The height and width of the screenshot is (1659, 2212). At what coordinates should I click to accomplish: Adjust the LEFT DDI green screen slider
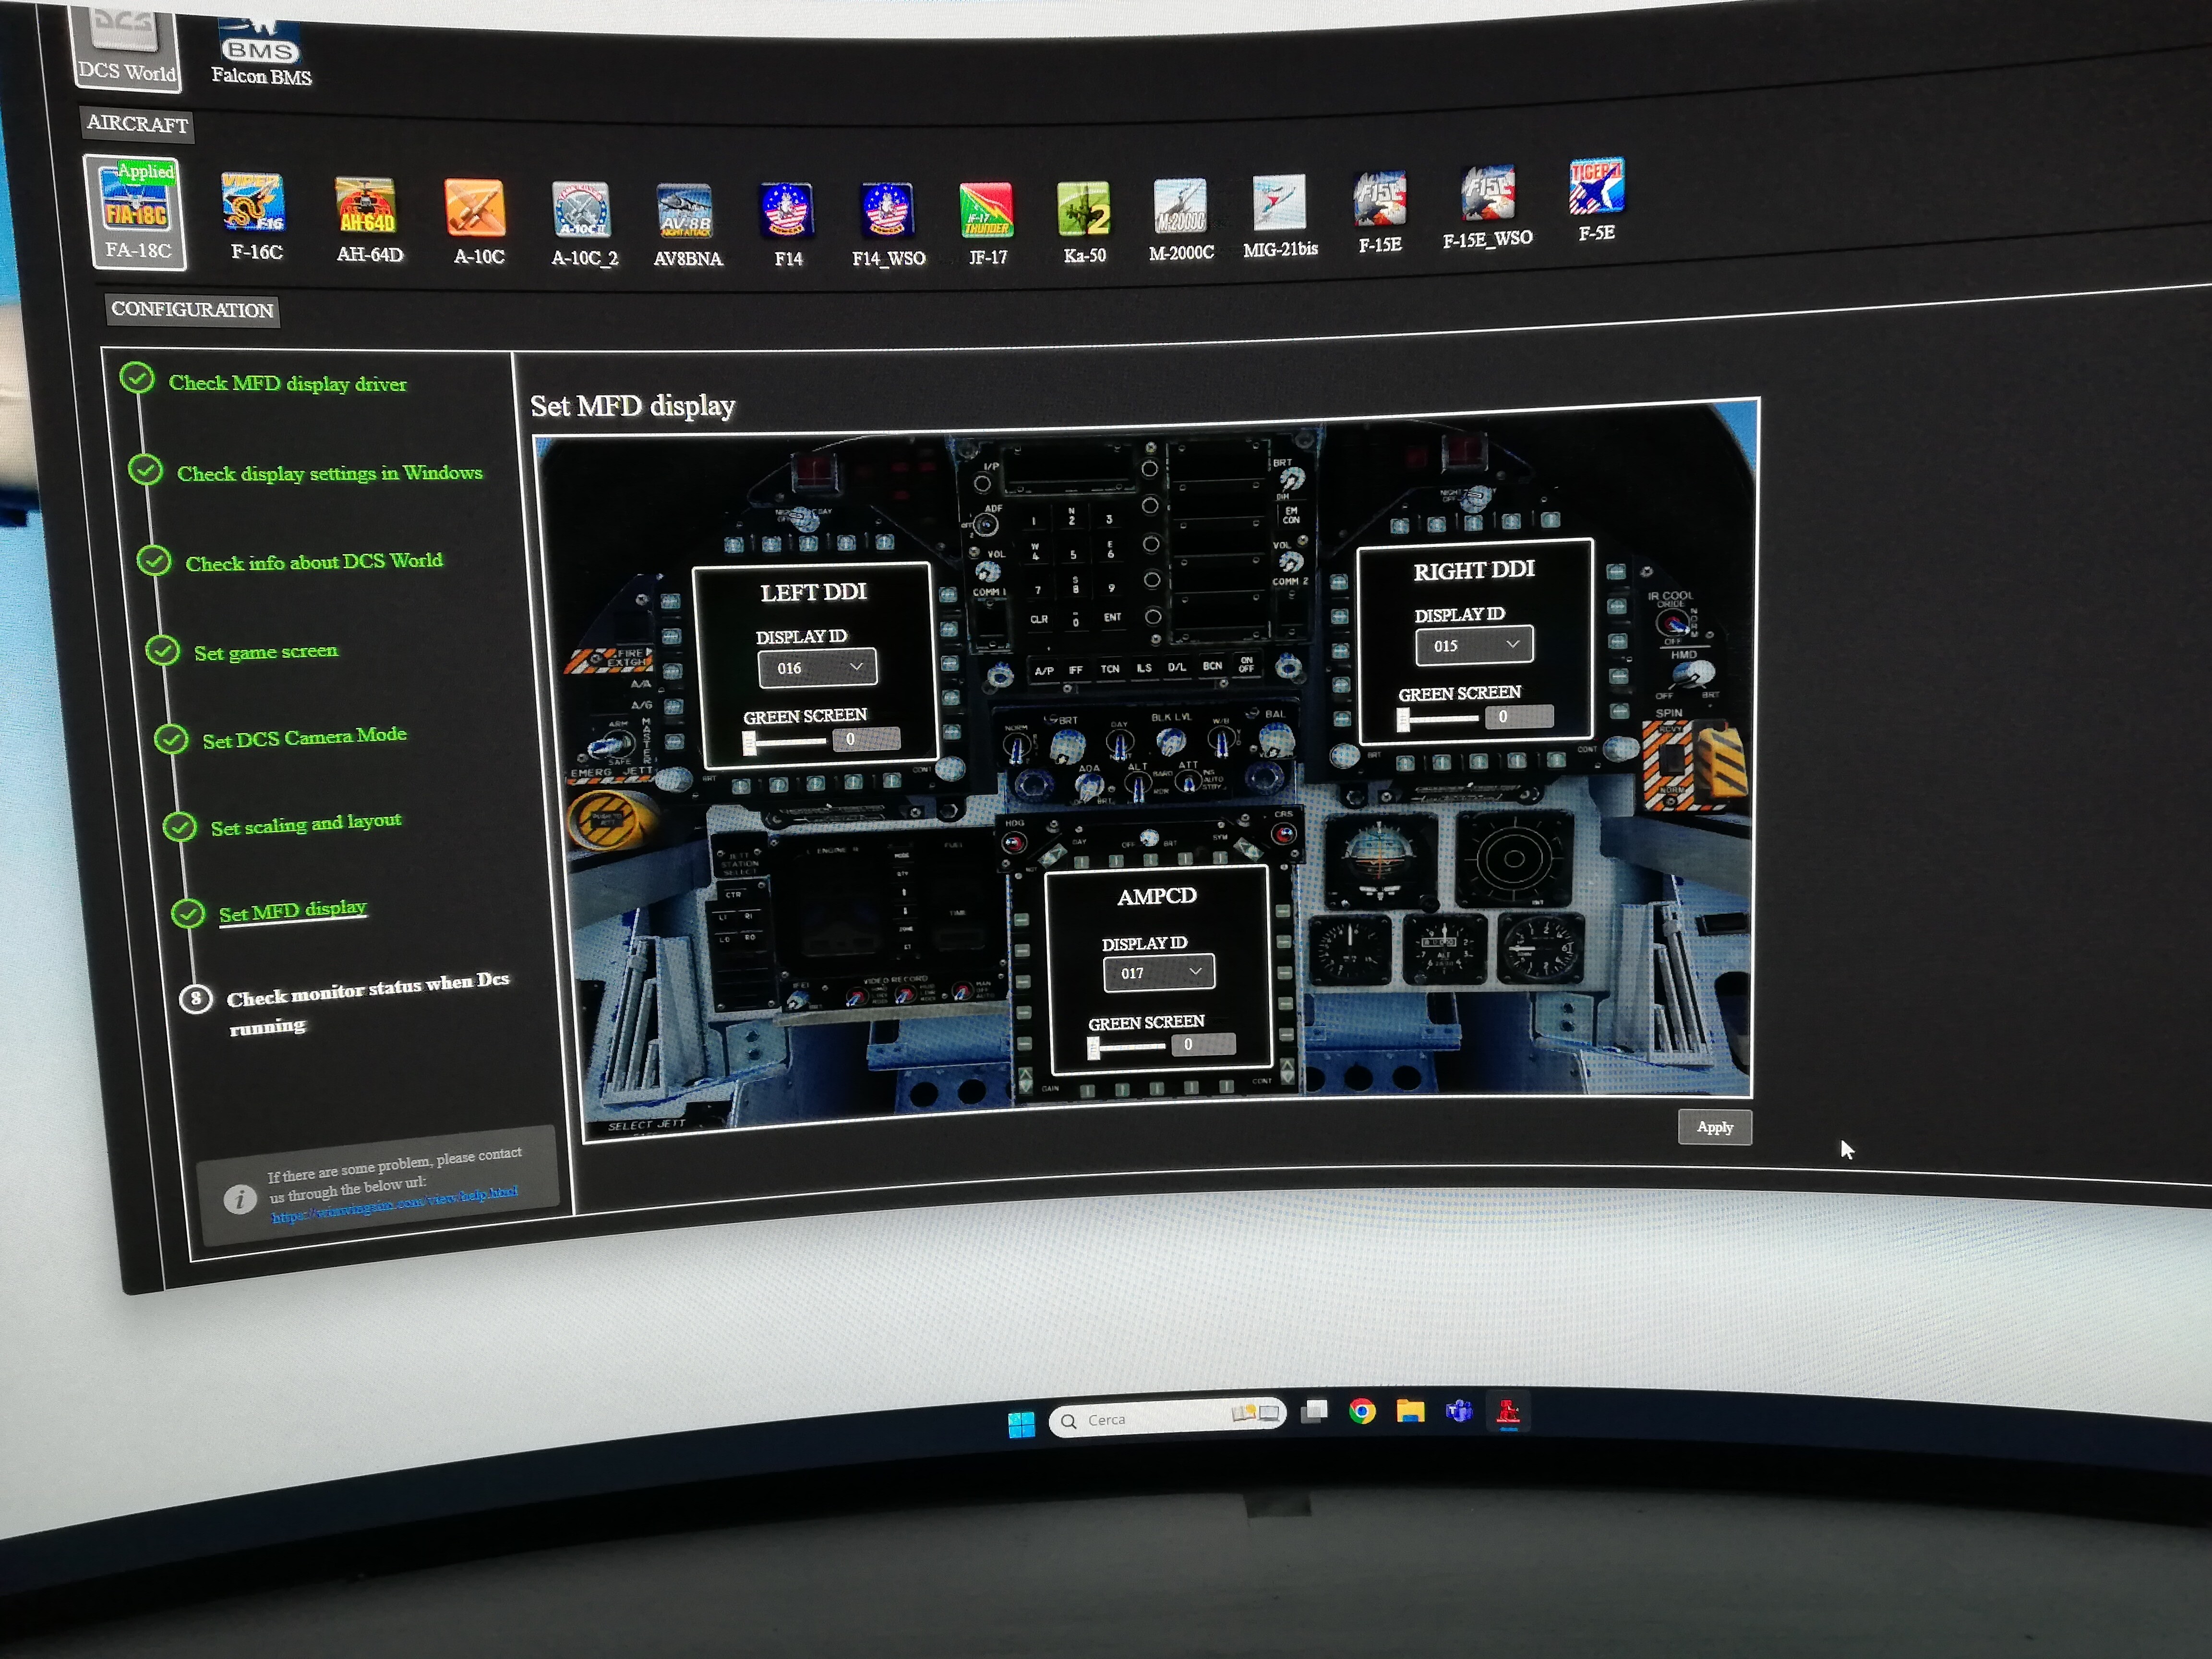pyautogui.click(x=785, y=742)
